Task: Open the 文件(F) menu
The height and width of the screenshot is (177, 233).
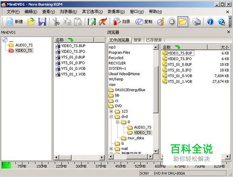Action: click(13, 12)
